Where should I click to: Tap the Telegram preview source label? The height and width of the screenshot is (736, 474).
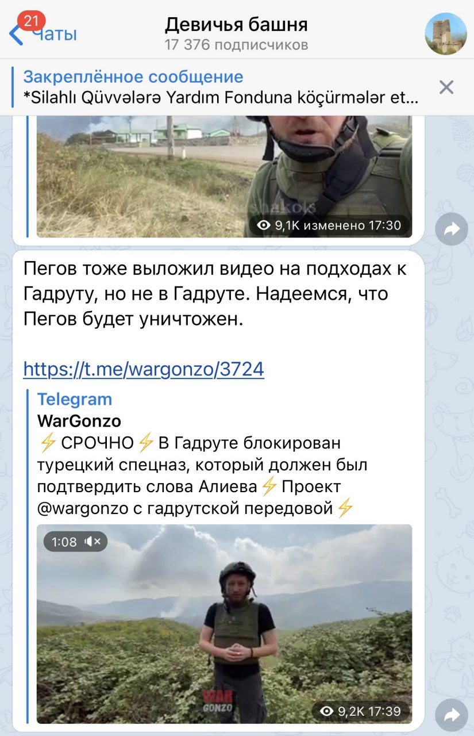coord(75,399)
